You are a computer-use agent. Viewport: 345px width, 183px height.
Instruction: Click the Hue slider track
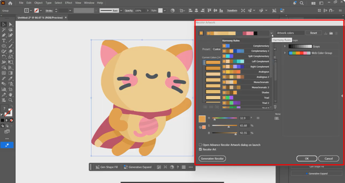tap(225, 118)
